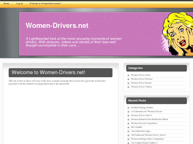Screen dimensions: 193x144
Task: Open Car Insurance for Women Drivers post
Action: [147, 112]
